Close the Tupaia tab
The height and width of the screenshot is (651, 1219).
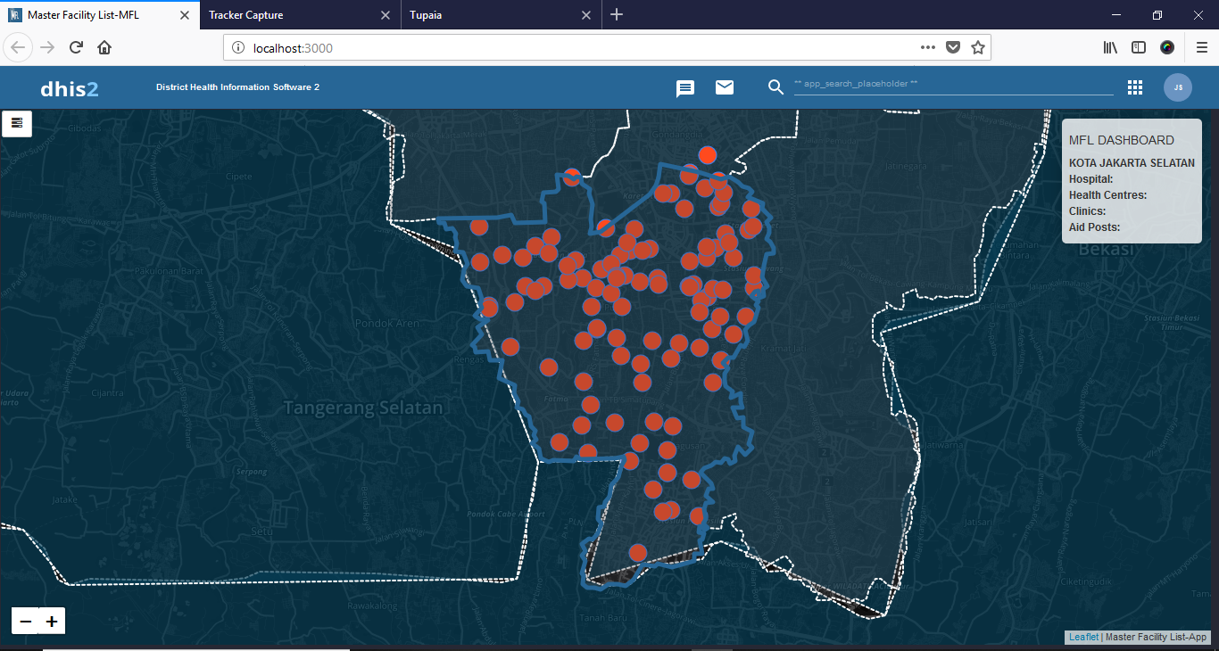[x=586, y=15]
